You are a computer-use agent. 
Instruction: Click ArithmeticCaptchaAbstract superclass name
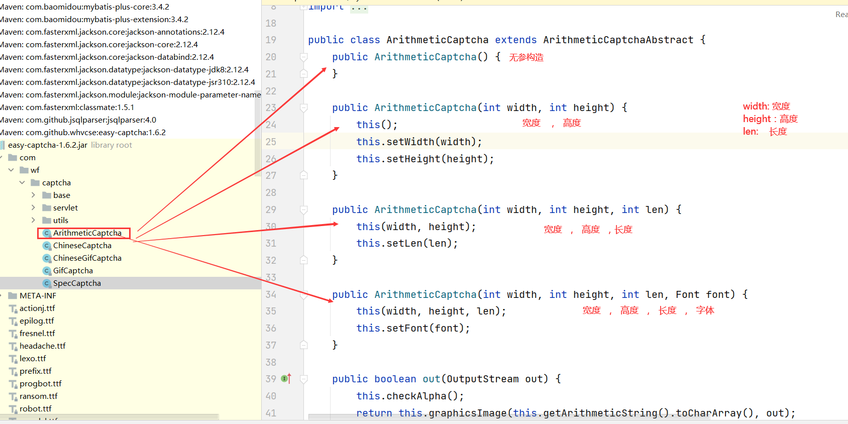point(618,40)
